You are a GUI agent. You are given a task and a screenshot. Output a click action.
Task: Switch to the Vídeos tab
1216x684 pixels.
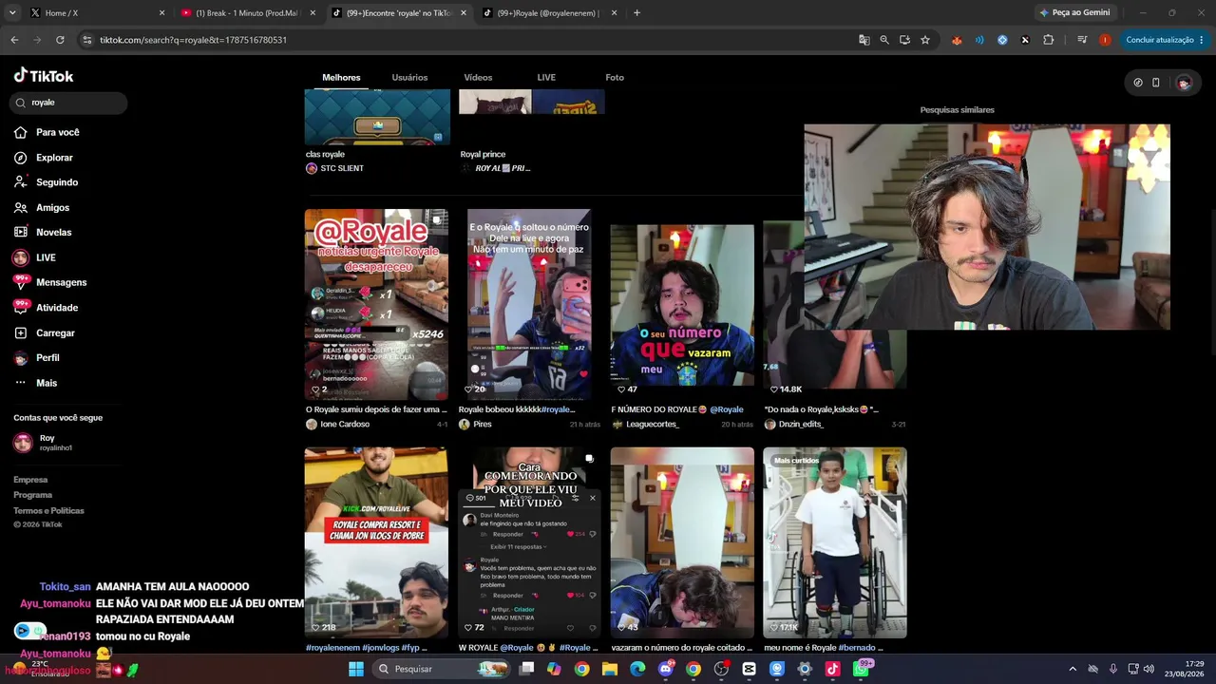(x=478, y=77)
